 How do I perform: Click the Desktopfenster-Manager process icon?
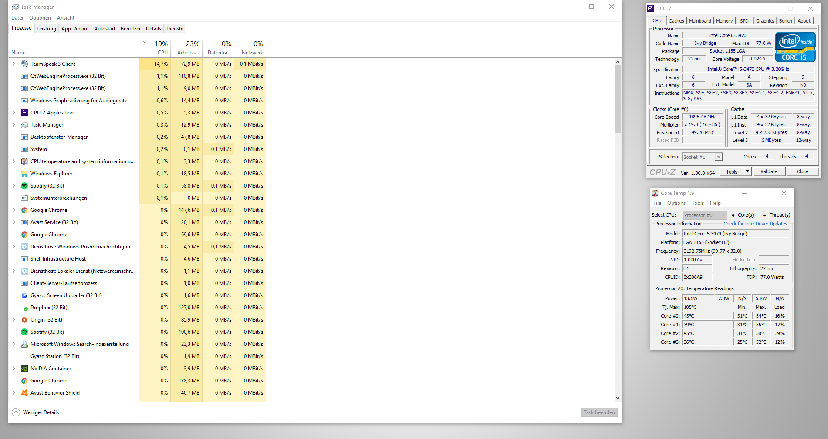24,137
